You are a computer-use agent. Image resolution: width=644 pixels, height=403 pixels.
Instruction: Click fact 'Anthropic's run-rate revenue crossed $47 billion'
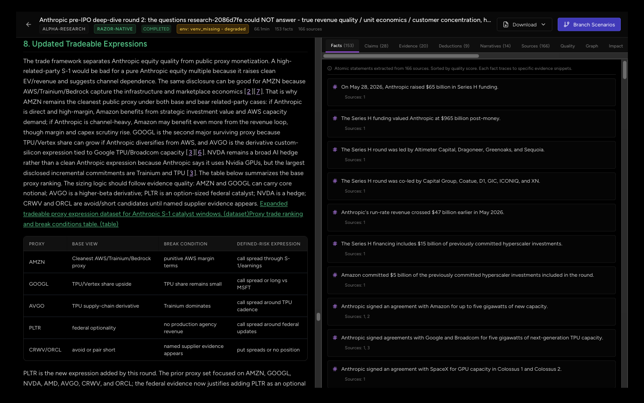click(471, 218)
